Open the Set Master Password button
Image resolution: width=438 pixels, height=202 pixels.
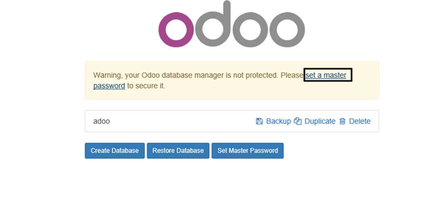247,151
